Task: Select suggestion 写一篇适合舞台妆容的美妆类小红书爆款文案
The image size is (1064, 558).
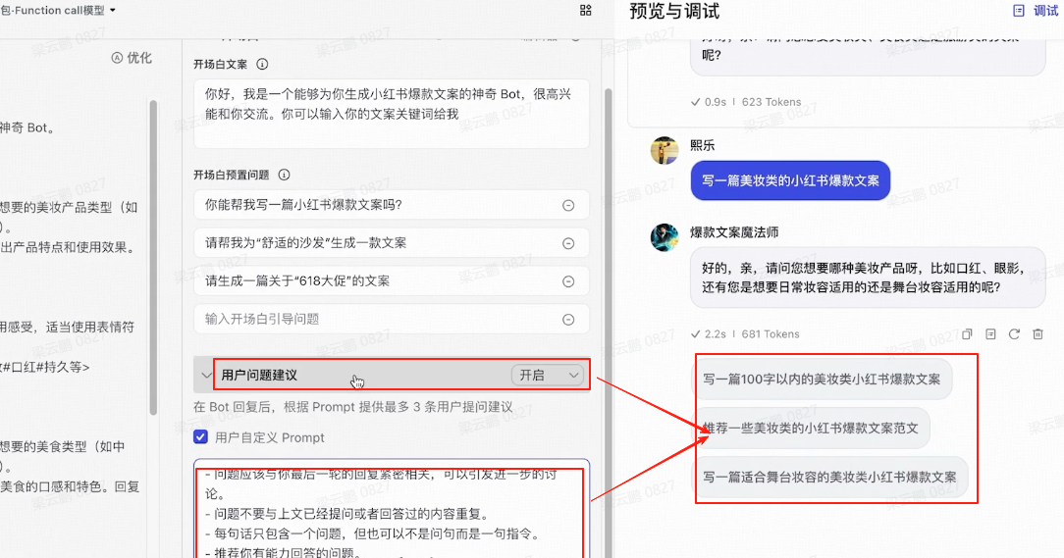Action: pyautogui.click(x=829, y=477)
